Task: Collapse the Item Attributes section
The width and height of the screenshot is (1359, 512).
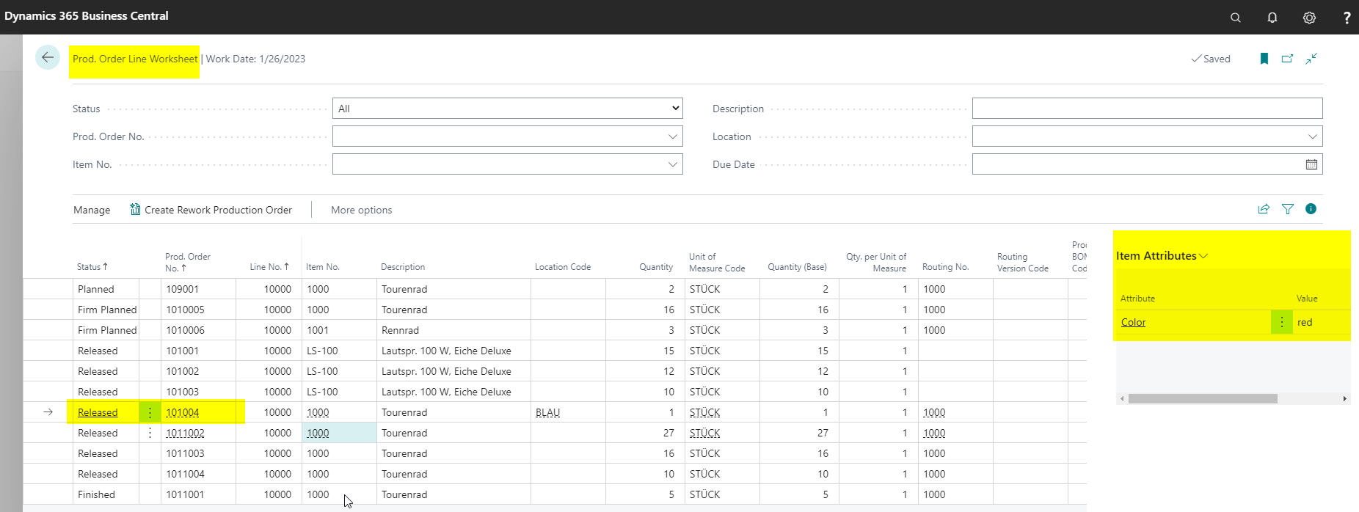Action: click(x=1162, y=256)
